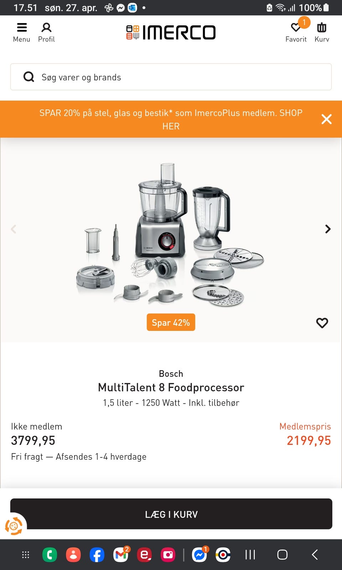Show the previous product image
The image size is (342, 570).
pos(14,229)
